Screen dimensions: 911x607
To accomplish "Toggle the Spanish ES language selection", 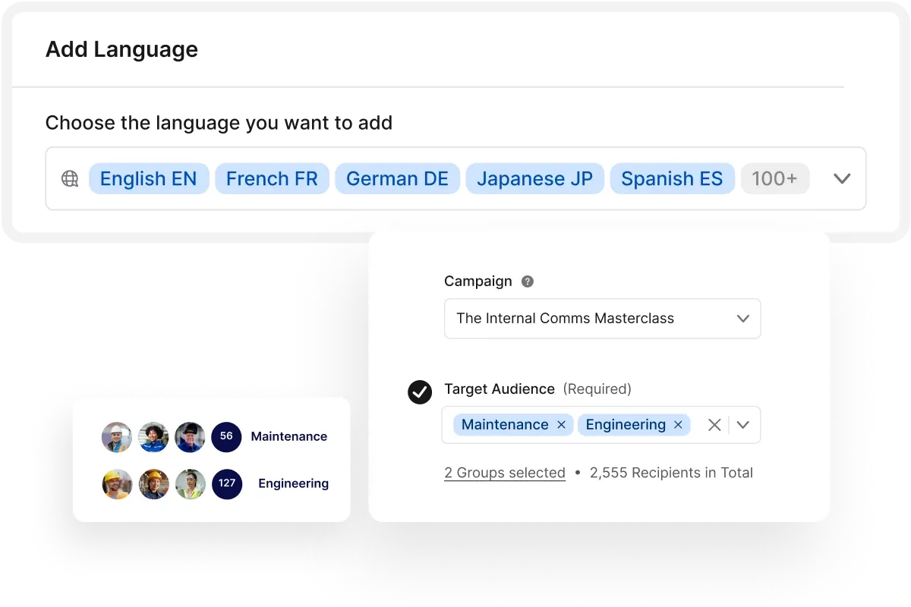I will pos(672,178).
